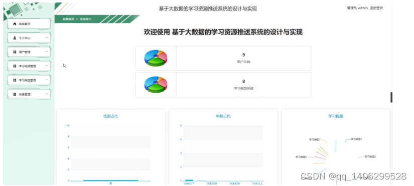
Task: Click the 20岁以下 axis label
Action: 189,183
